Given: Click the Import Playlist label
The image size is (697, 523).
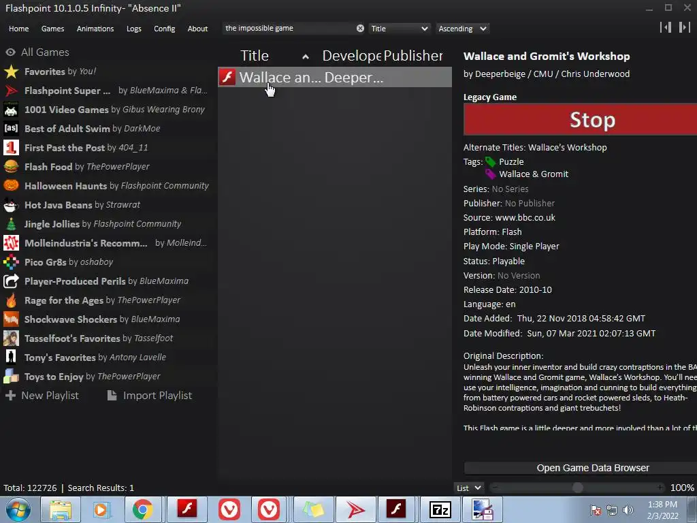Looking at the screenshot, I should (x=157, y=396).
